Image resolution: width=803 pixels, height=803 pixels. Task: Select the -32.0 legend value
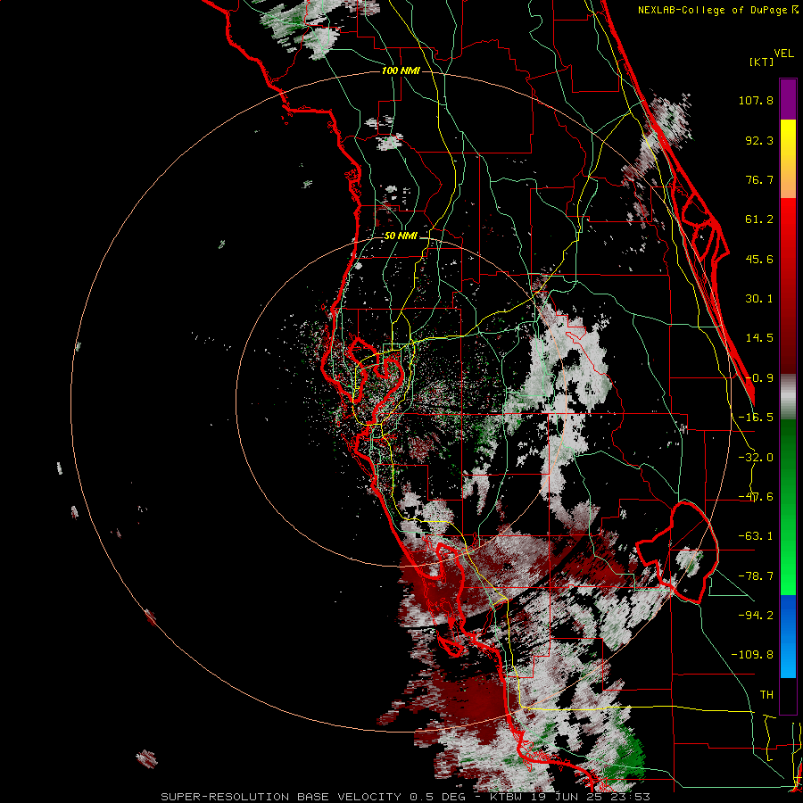pyautogui.click(x=756, y=458)
